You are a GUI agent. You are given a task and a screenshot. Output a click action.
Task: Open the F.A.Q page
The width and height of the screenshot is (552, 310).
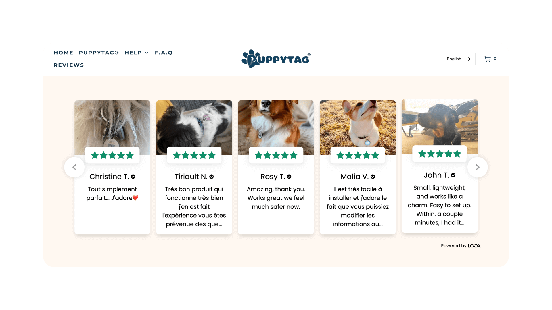click(x=164, y=53)
